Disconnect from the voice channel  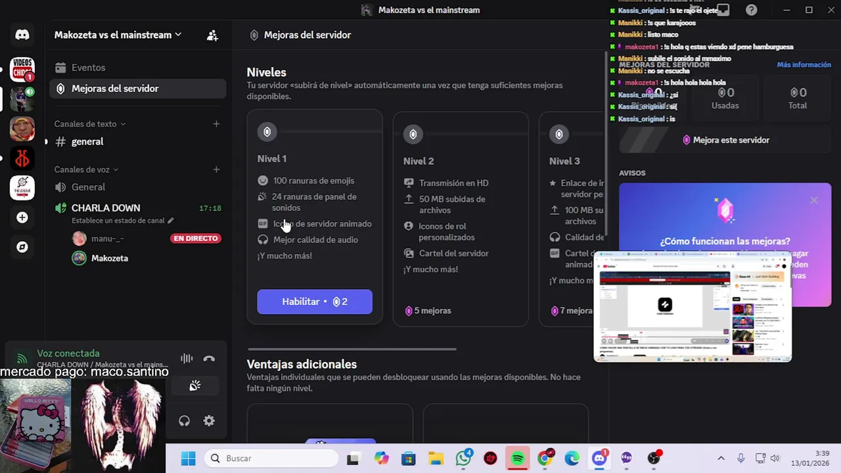coord(209,359)
